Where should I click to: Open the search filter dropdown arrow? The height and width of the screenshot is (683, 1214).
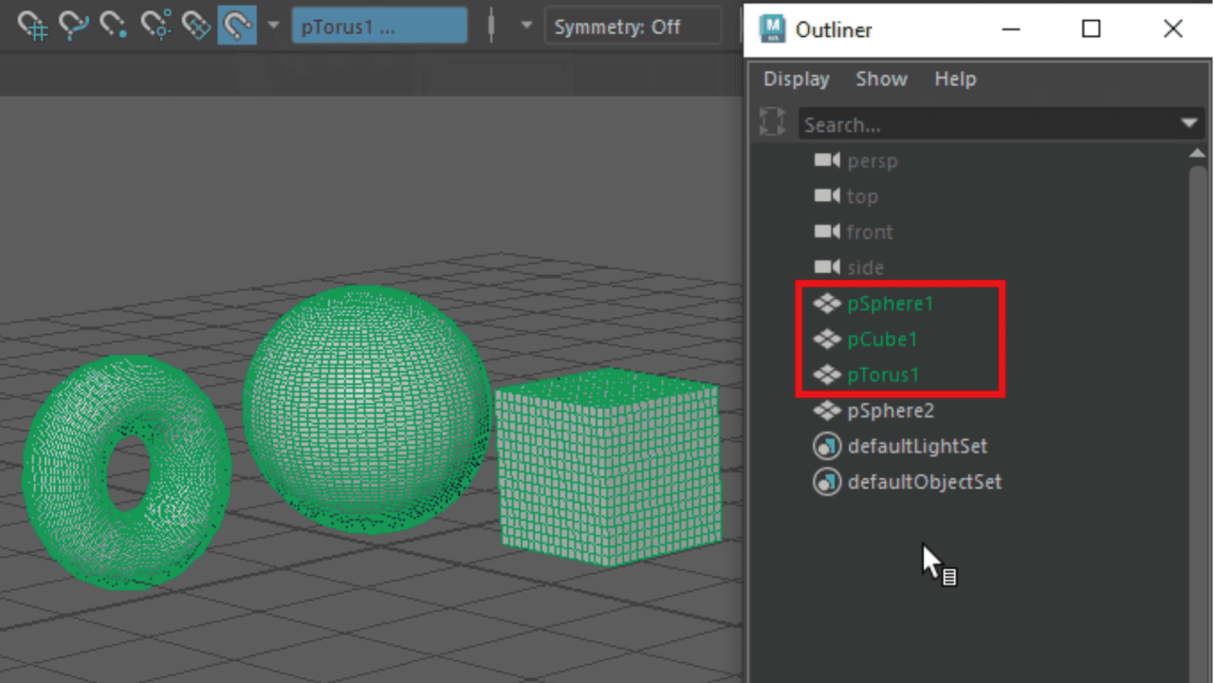point(1189,124)
